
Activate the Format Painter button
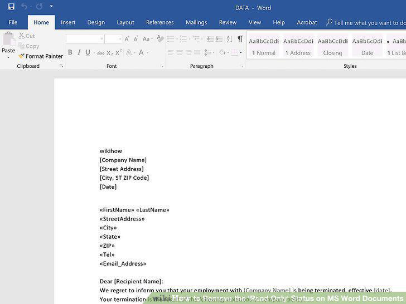[x=41, y=56]
